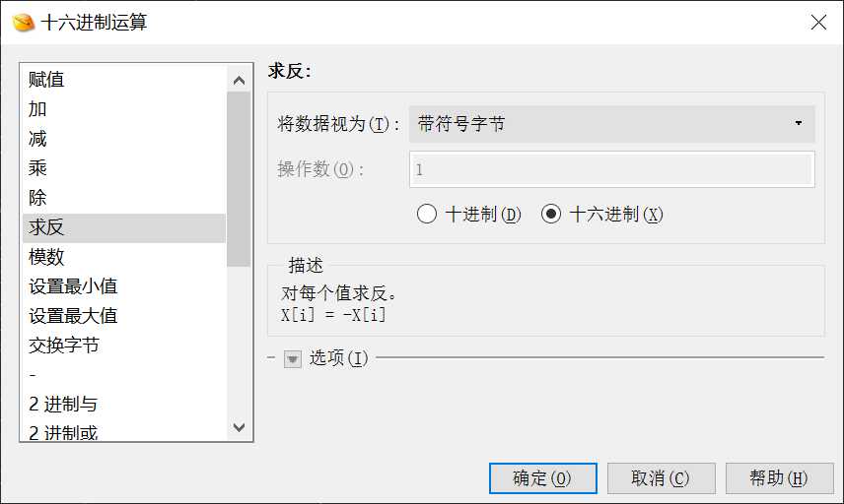Click the 确定(O) button

coord(542,477)
